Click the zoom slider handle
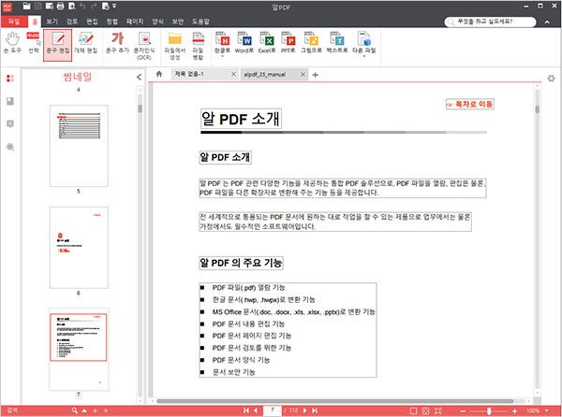 pos(489,410)
